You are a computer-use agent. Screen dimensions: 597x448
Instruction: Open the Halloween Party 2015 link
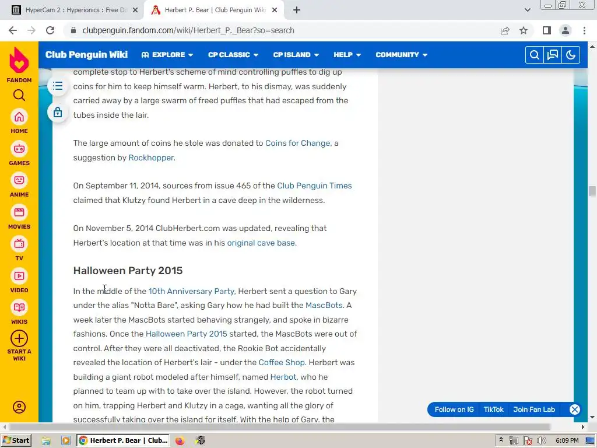point(186,334)
